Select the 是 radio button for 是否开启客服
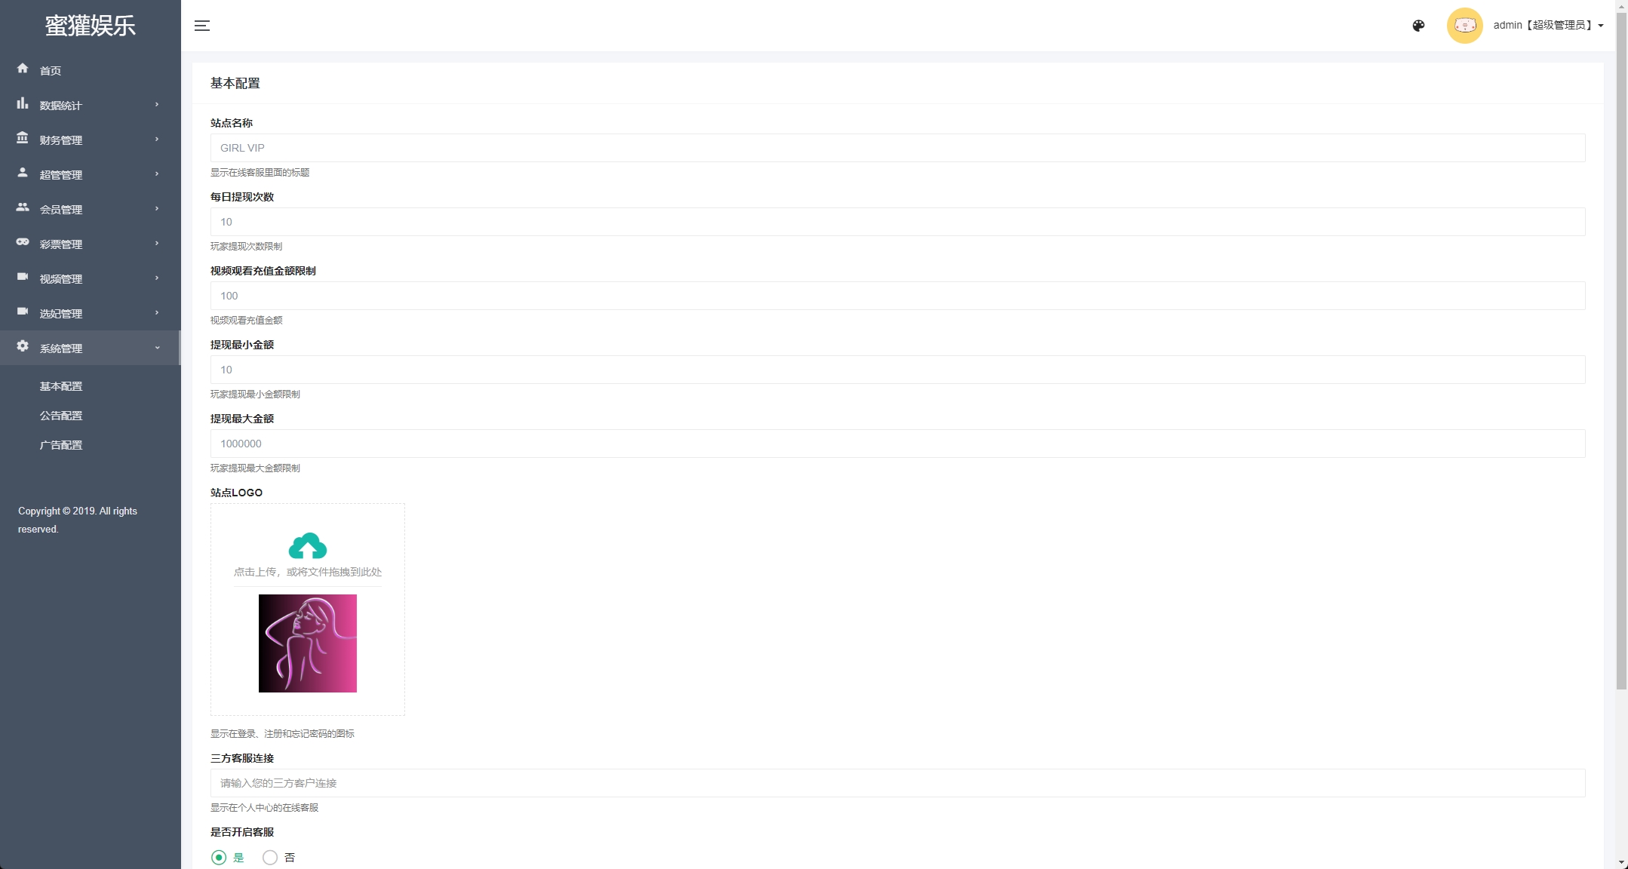This screenshot has width=1628, height=869. [x=219, y=856]
